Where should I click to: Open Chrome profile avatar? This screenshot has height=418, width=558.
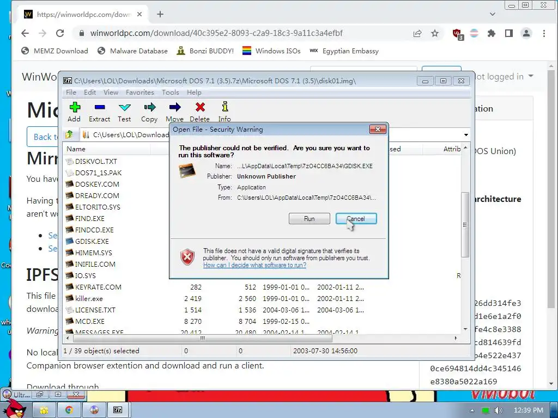(526, 33)
